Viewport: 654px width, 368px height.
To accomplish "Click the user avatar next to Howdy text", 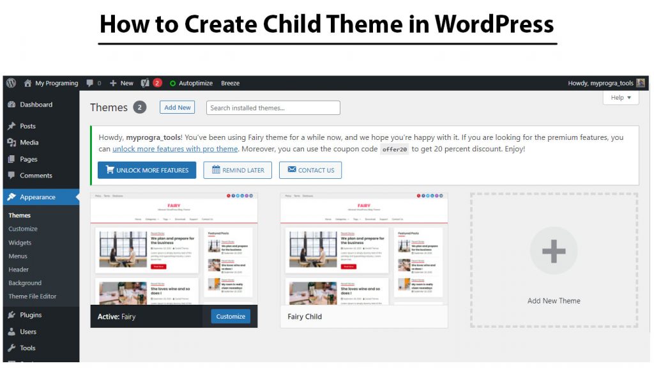I will [641, 83].
